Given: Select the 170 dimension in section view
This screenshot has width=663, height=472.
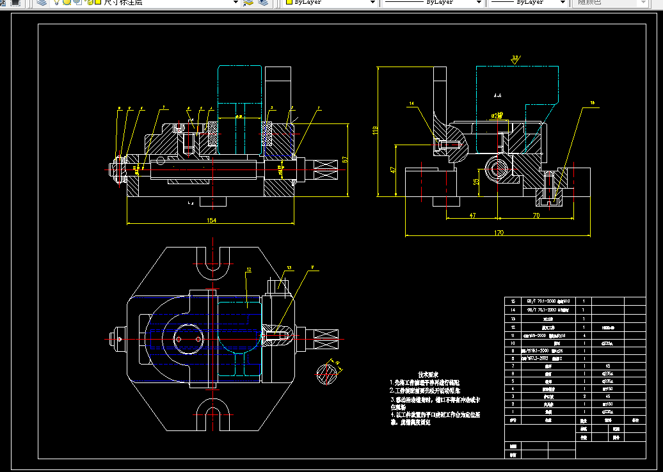Looking at the screenshot, I should 499,232.
